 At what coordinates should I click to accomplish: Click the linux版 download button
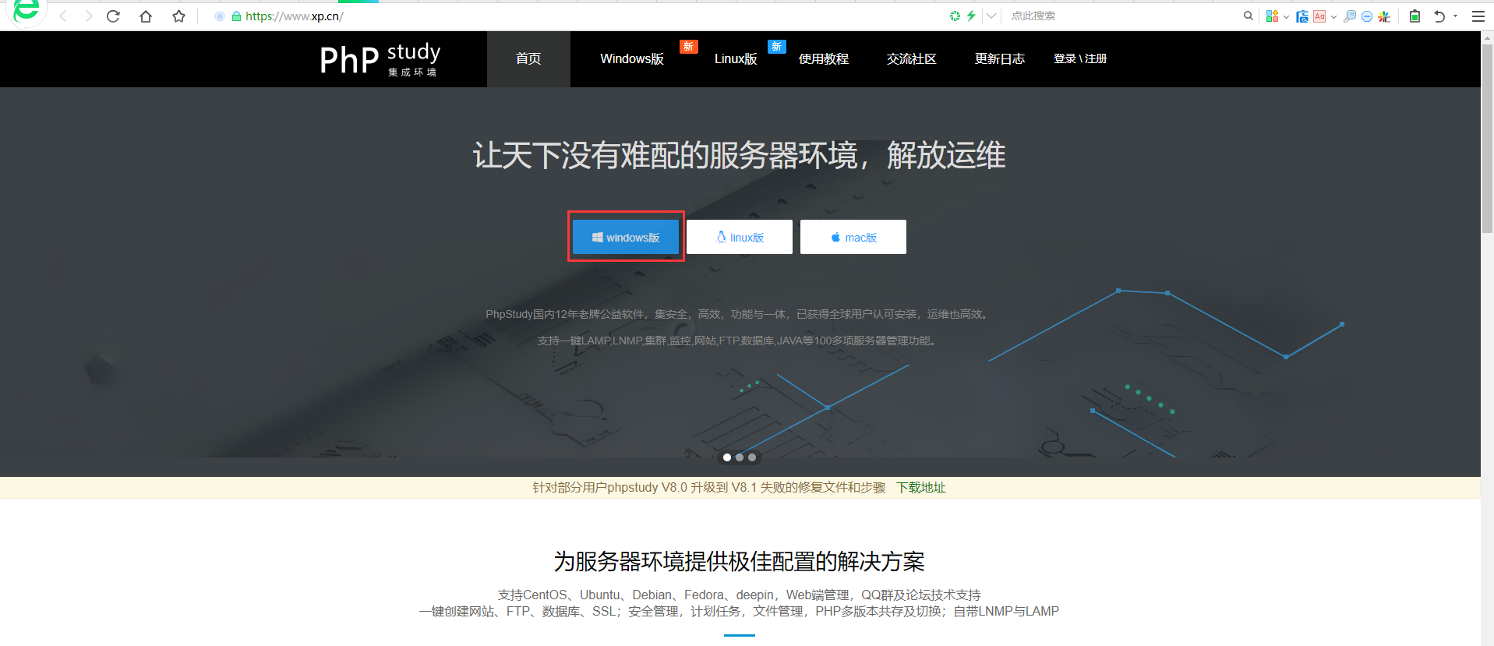[740, 237]
